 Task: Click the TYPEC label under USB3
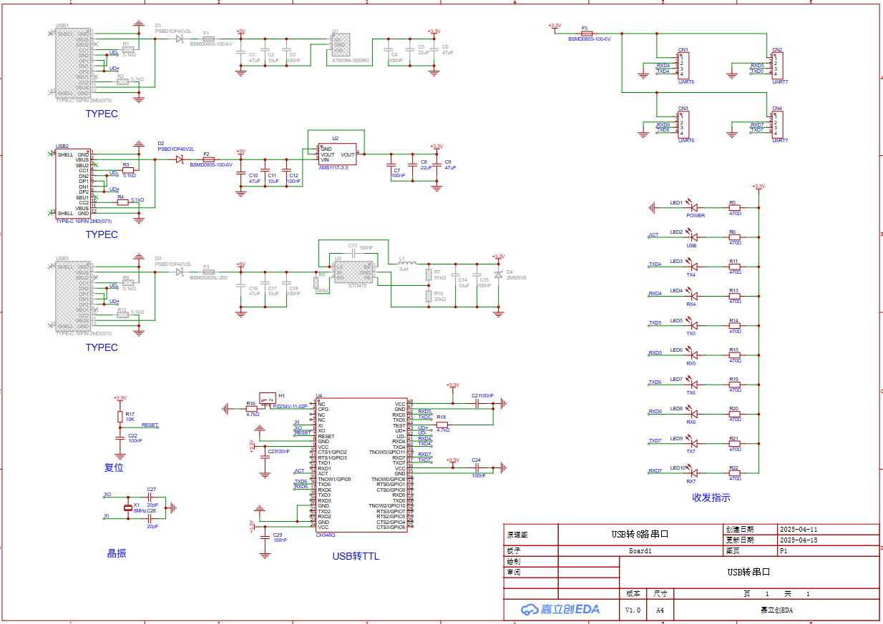102,347
